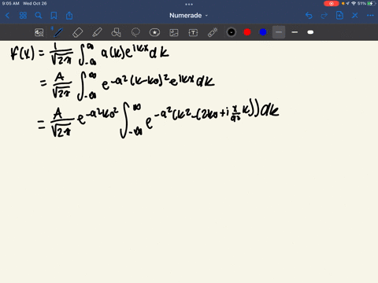This screenshot has width=378, height=283.
Task: Choose the black pen color
Action: pos(232,32)
